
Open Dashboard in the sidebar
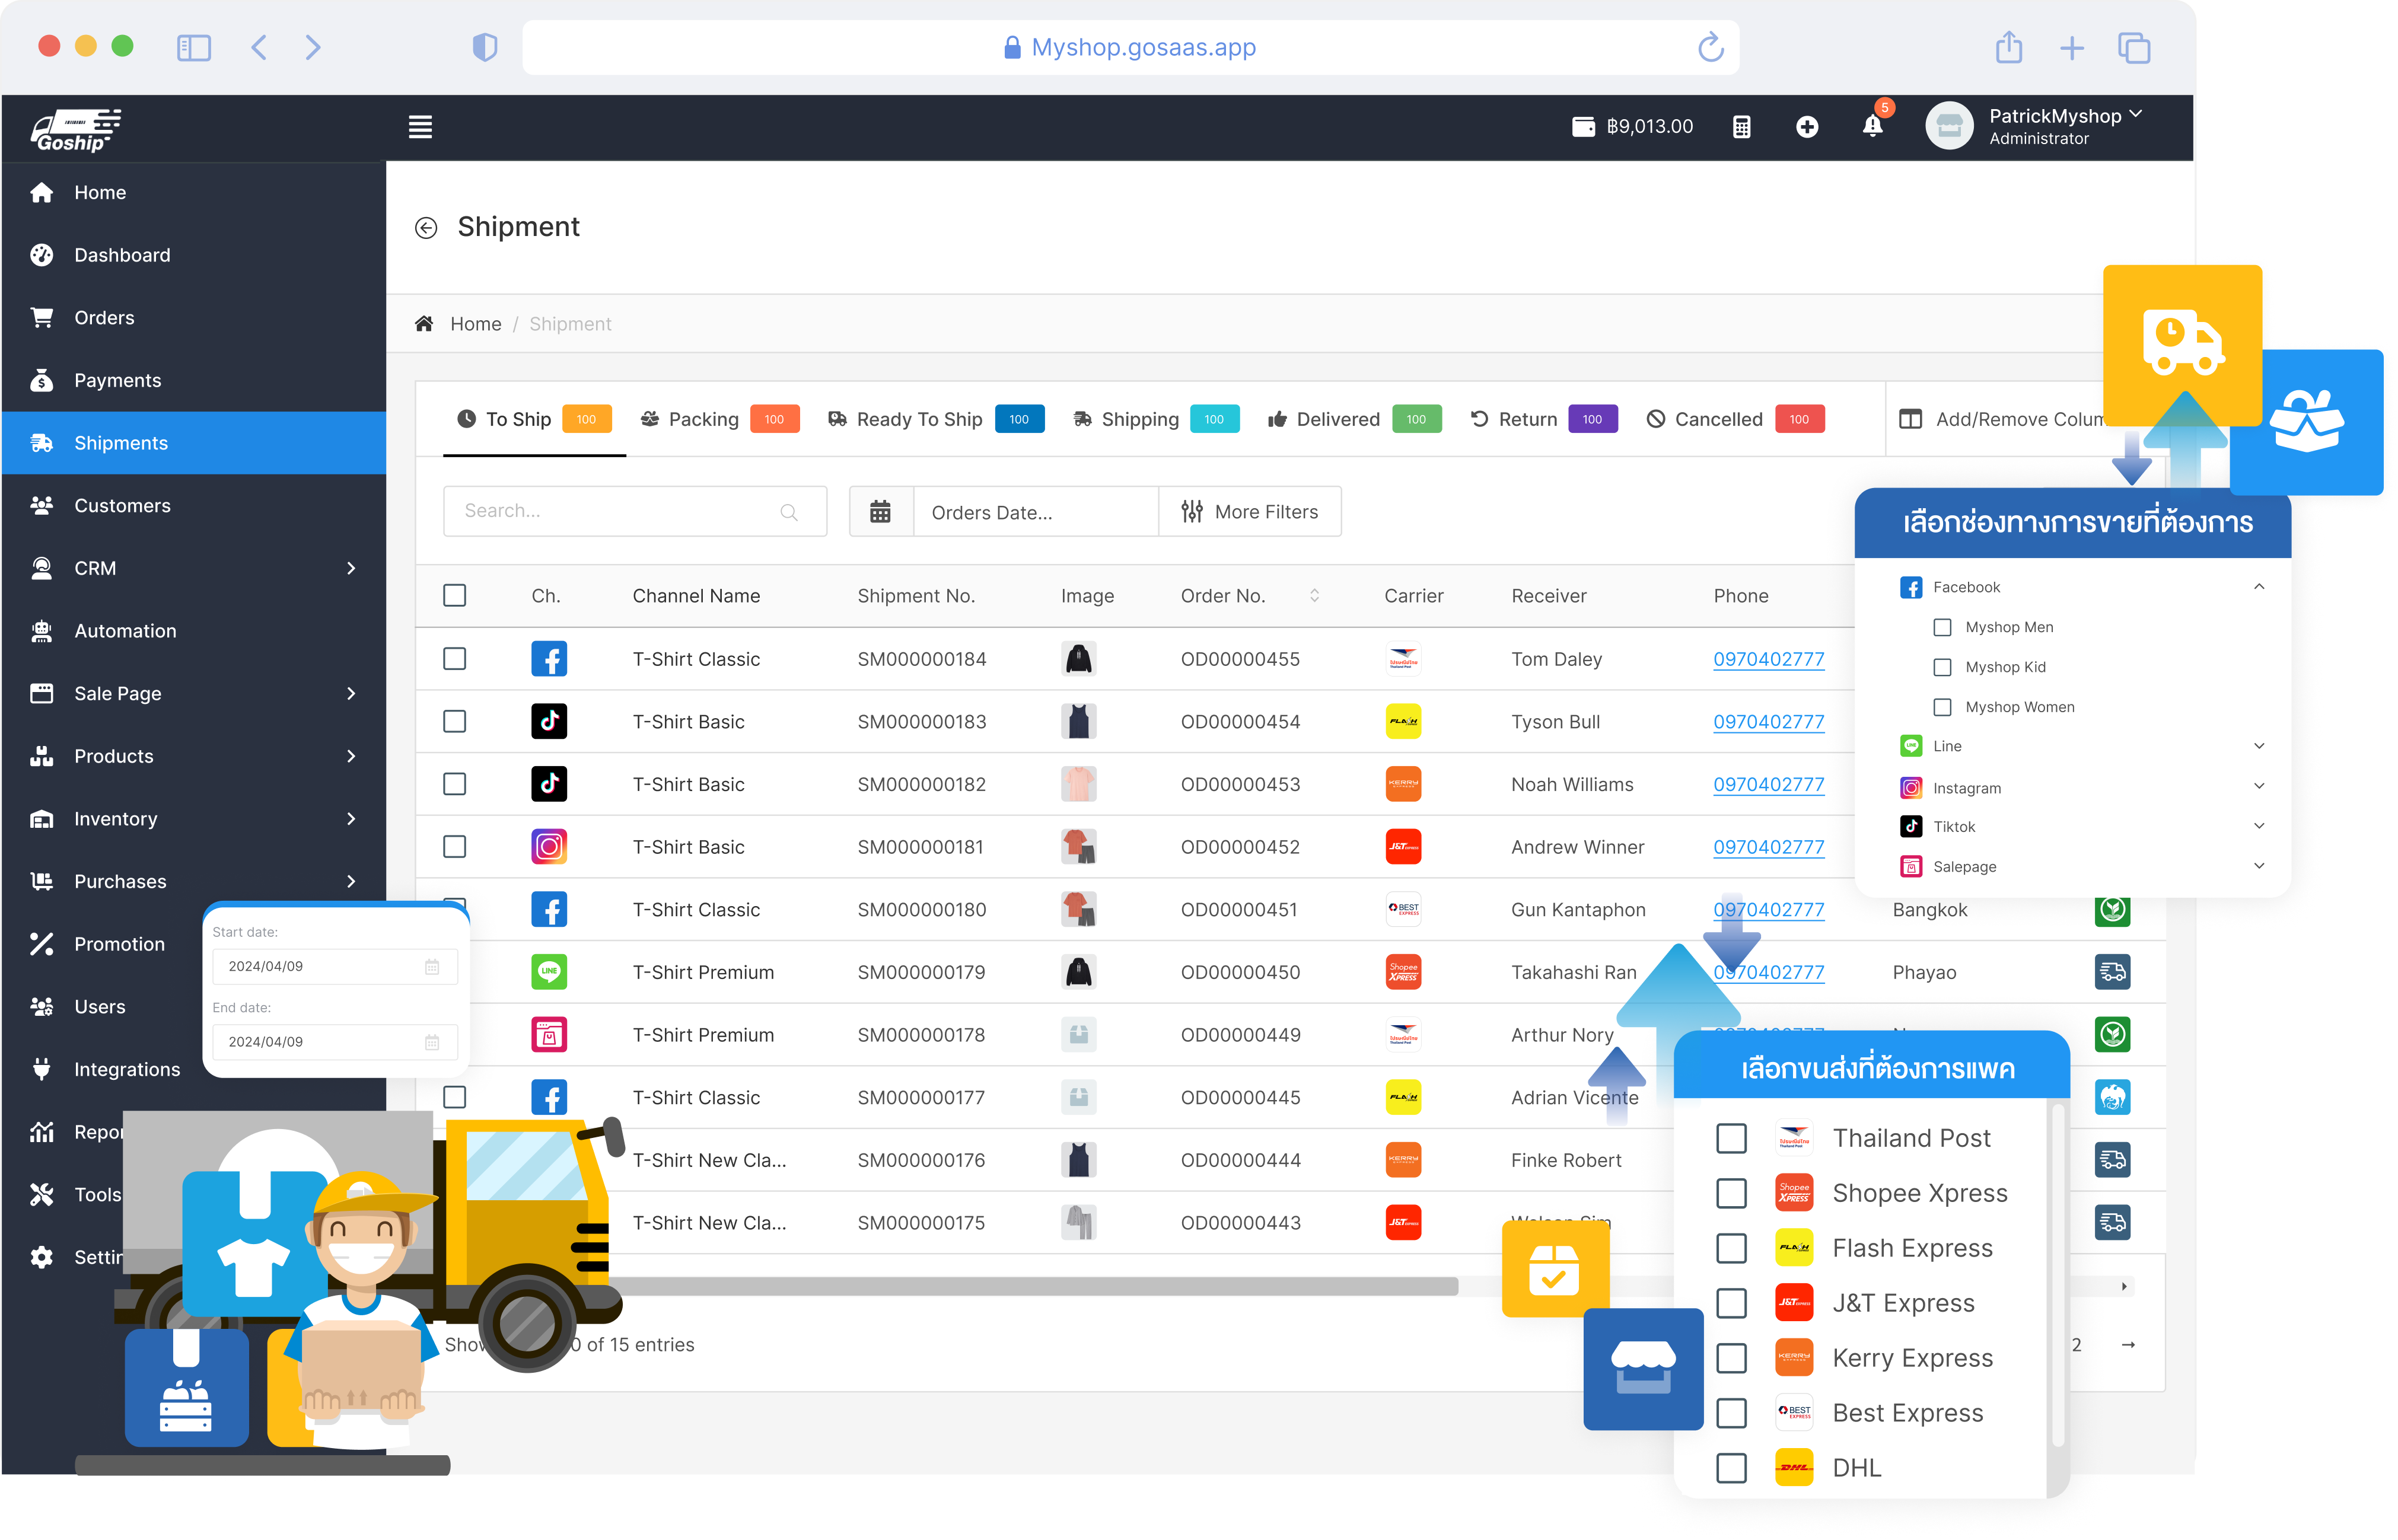point(194,255)
